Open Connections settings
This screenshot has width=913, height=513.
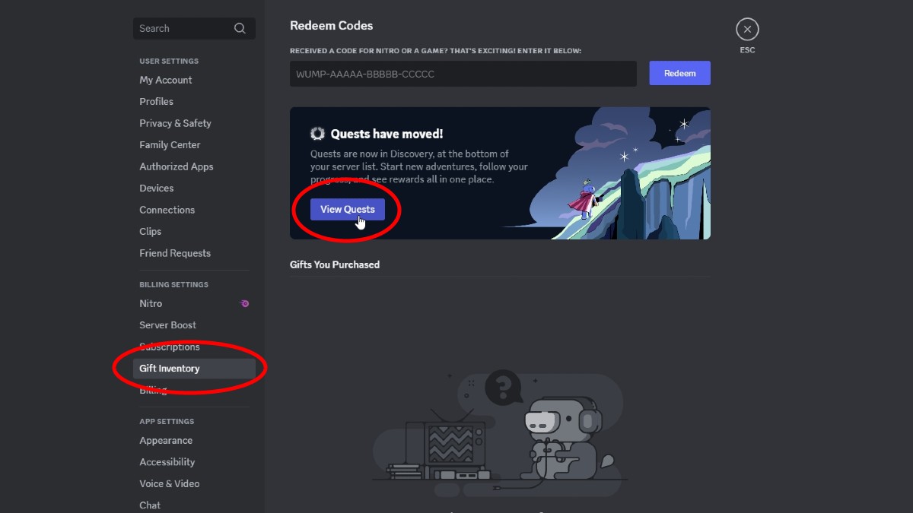point(167,210)
